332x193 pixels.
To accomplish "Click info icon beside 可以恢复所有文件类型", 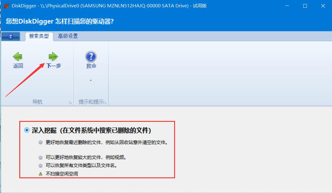I will click(x=40, y=165).
